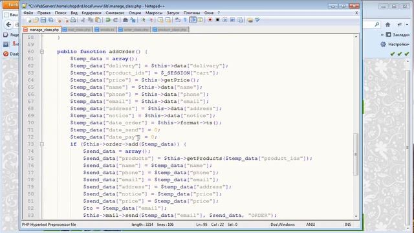This screenshot has height=233, width=414.
Task: Toggle the indent guide toolbar icon
Action: 193,20
